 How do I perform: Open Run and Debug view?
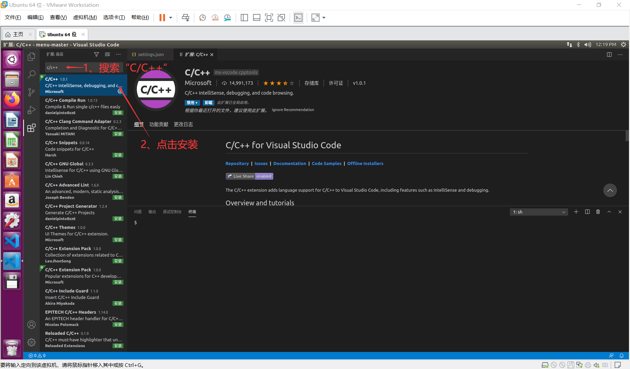pos(31,110)
